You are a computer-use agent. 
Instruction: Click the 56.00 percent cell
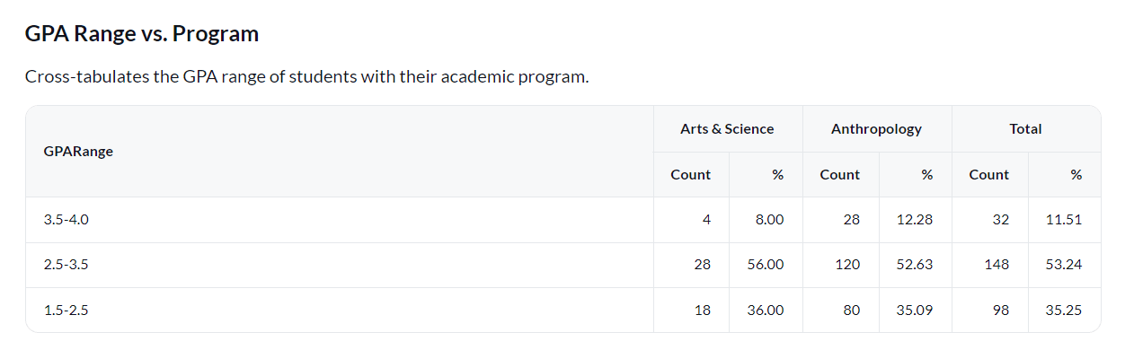[x=766, y=265]
